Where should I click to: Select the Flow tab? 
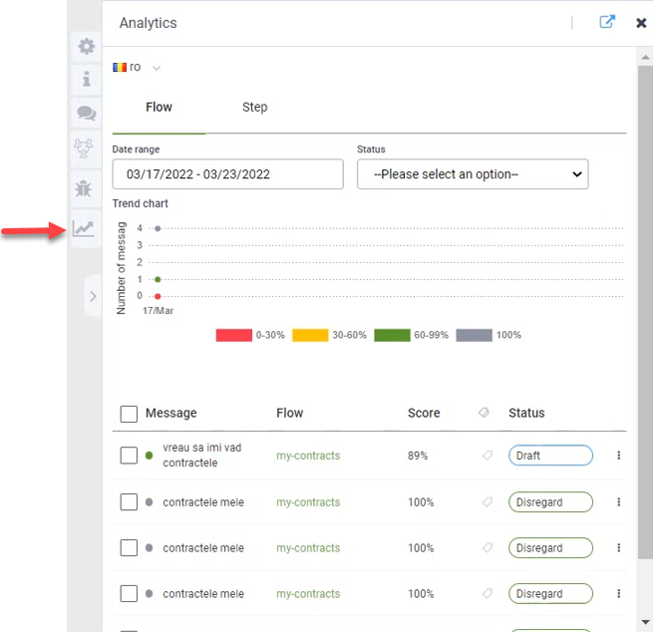tap(159, 107)
